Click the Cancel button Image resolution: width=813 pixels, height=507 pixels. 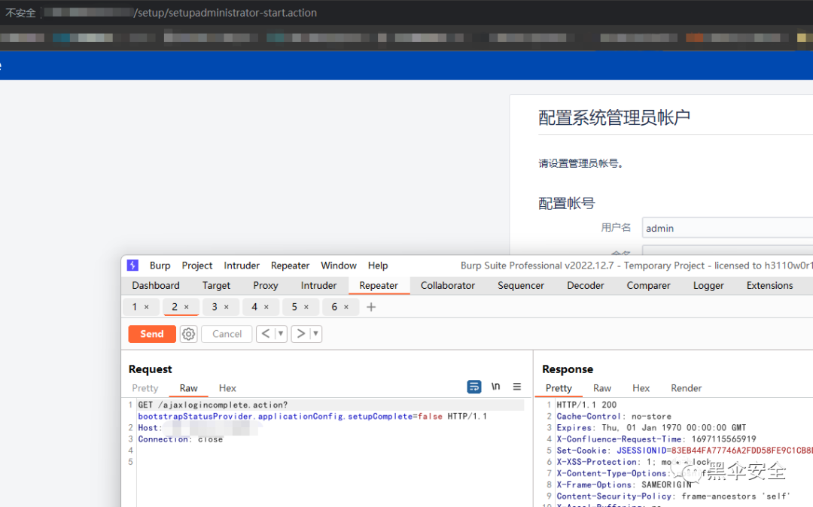coord(227,334)
